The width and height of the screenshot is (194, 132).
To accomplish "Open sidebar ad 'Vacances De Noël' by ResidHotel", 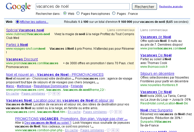I will pos(156,92).
